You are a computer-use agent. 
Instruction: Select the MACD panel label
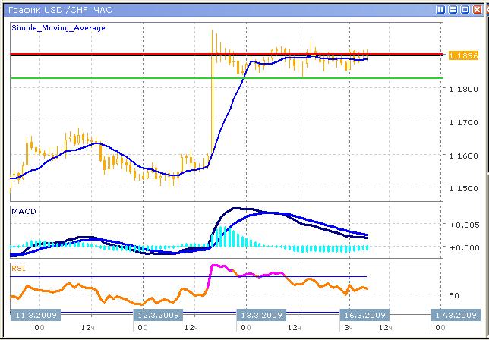coord(24,212)
